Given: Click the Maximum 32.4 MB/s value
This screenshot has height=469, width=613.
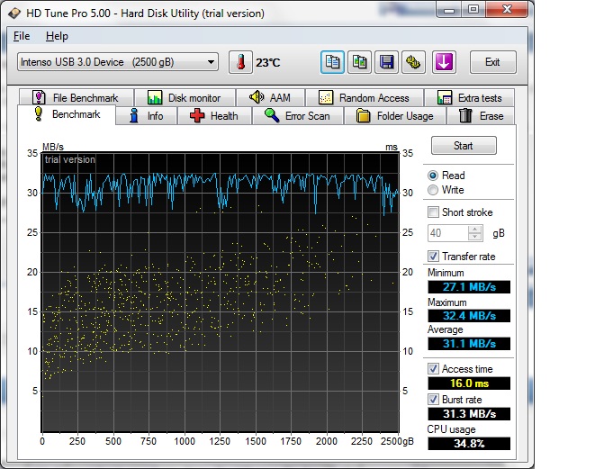Looking at the screenshot, I should (x=469, y=315).
